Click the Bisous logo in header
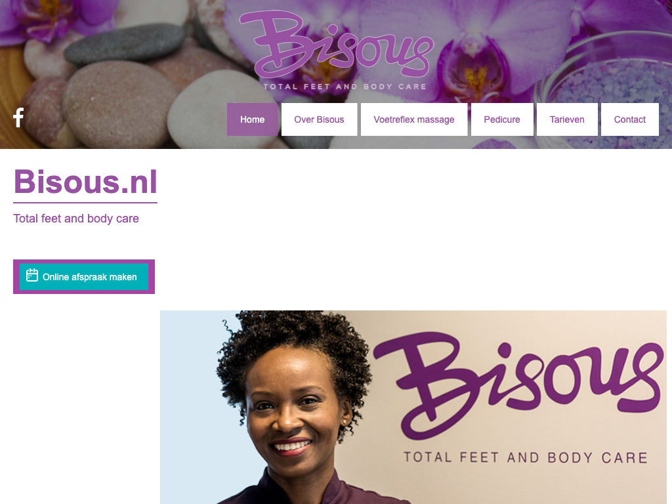672x504 pixels. point(337,45)
